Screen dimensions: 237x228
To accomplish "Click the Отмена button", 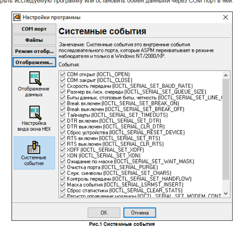I will point(140,213).
